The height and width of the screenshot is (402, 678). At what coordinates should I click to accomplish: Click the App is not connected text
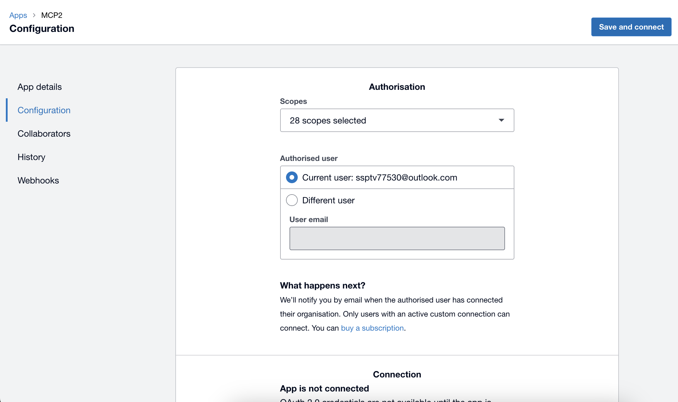[x=324, y=389]
